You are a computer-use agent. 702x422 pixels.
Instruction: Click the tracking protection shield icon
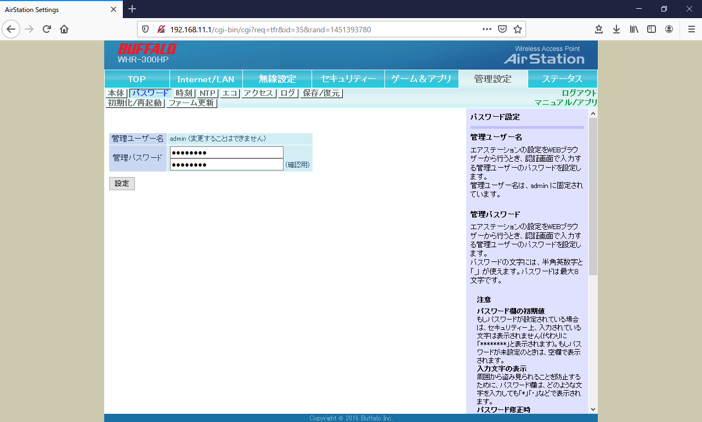coord(145,29)
